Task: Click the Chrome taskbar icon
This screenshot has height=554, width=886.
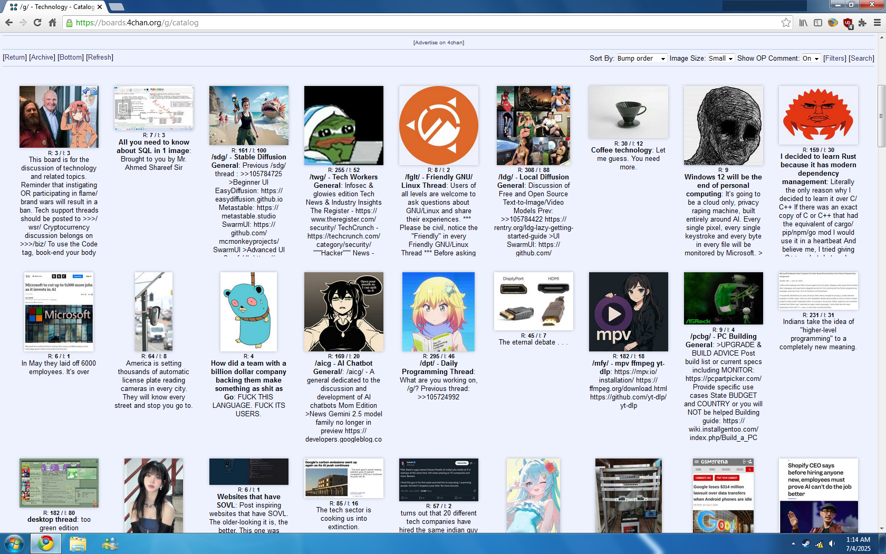Action: [45, 543]
